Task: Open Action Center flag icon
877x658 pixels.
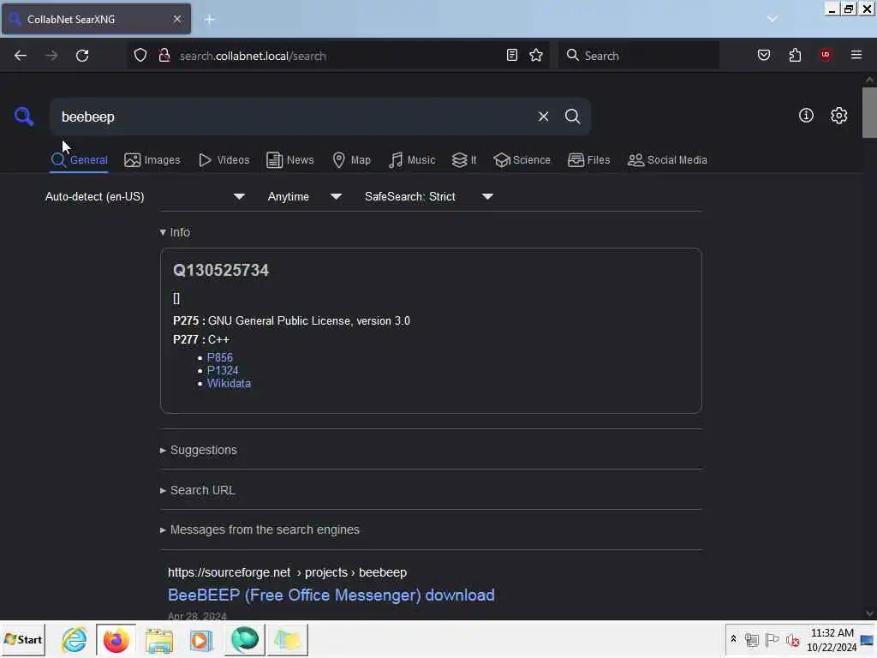Action: tap(772, 639)
